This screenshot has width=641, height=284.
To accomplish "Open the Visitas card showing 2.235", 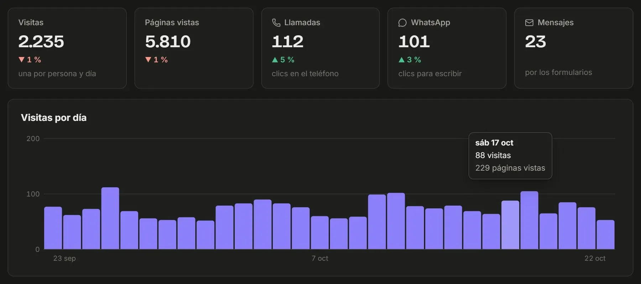I will pyautogui.click(x=67, y=48).
